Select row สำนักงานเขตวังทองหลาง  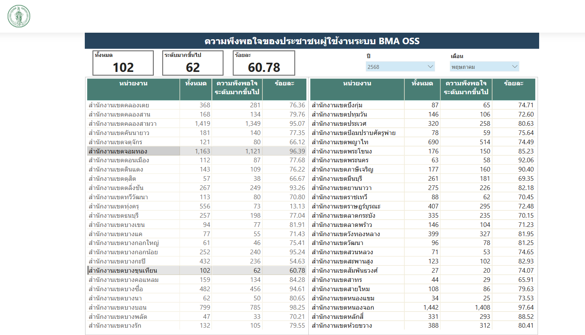[x=423, y=234]
